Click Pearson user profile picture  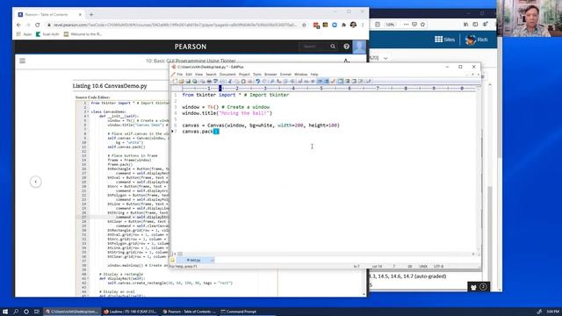pyautogui.click(x=359, y=47)
